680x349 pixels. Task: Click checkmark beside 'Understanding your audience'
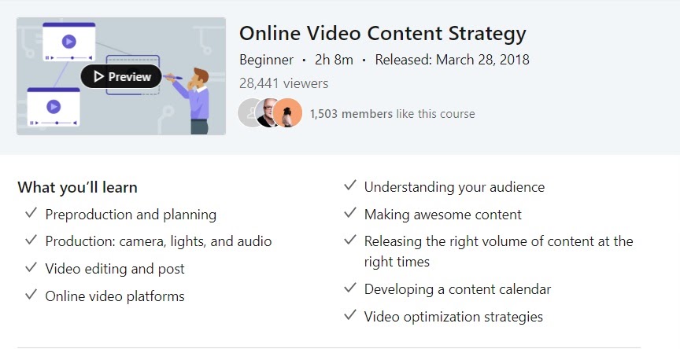tap(350, 186)
